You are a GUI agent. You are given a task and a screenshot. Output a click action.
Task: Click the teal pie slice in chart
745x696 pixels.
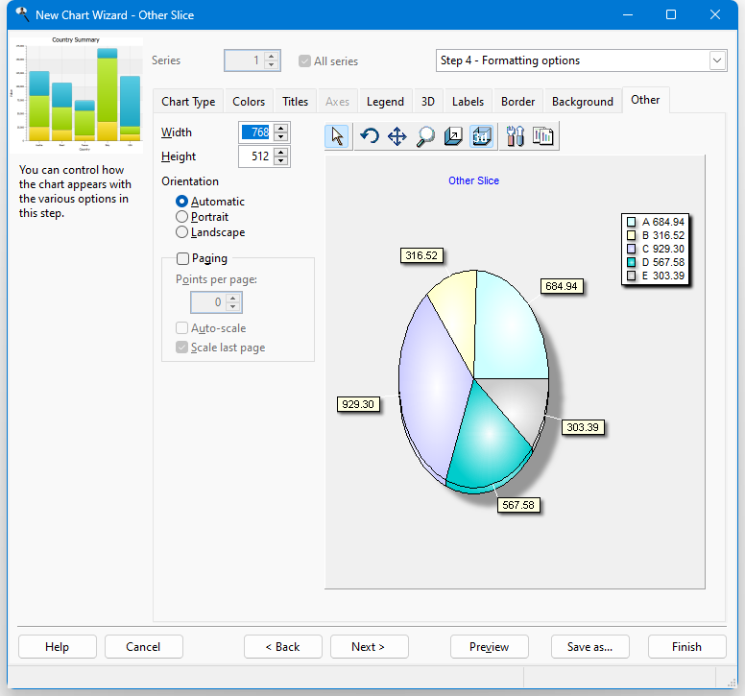pos(487,440)
